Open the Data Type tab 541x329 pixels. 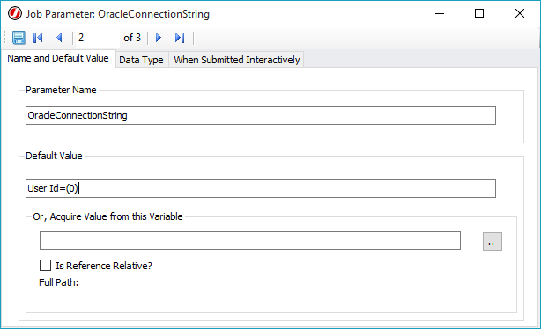tap(141, 60)
